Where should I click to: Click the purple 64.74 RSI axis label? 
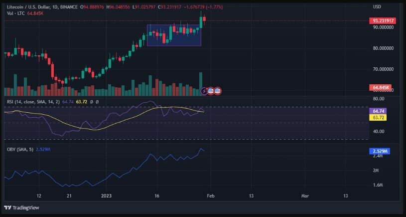tap(378, 111)
